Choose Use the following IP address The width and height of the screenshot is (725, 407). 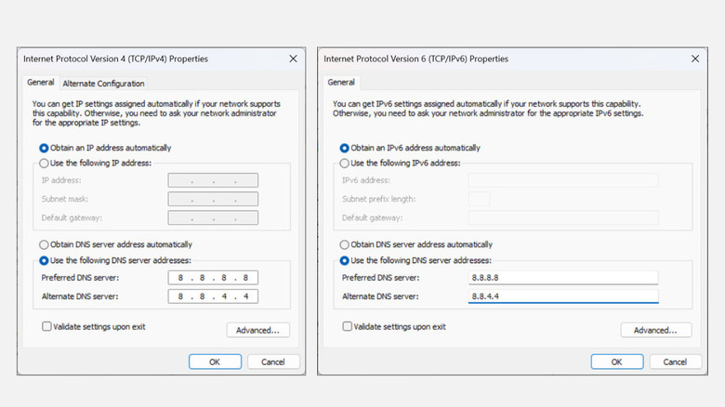pos(45,164)
